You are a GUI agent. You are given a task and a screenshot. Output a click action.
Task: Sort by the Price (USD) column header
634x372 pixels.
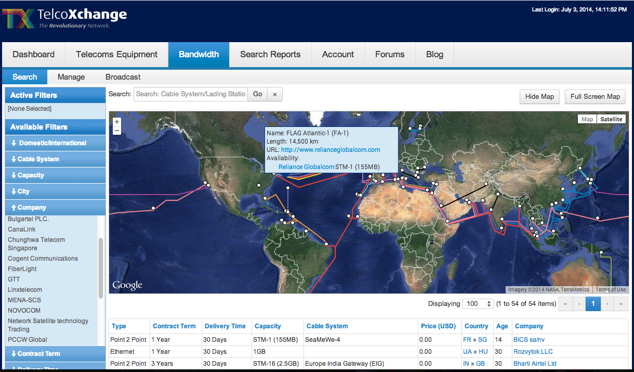438,326
